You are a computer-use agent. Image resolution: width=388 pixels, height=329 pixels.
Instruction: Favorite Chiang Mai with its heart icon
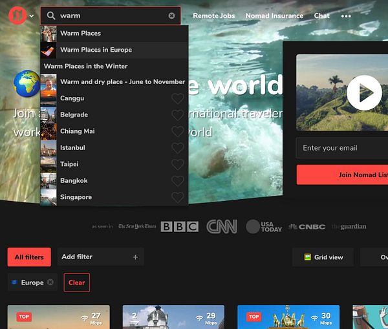point(178,132)
